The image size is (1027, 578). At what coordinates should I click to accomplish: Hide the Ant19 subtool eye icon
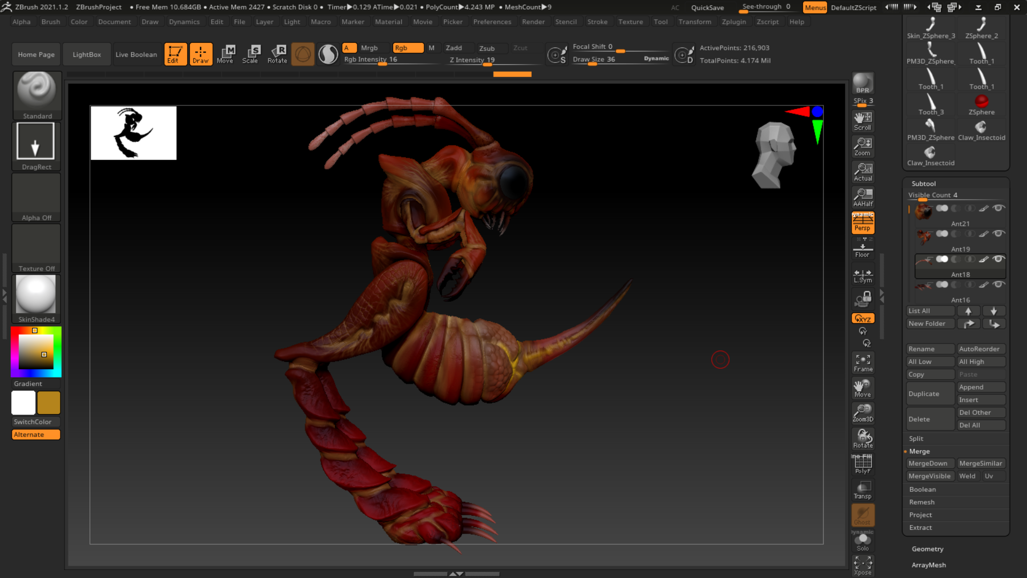(x=999, y=233)
